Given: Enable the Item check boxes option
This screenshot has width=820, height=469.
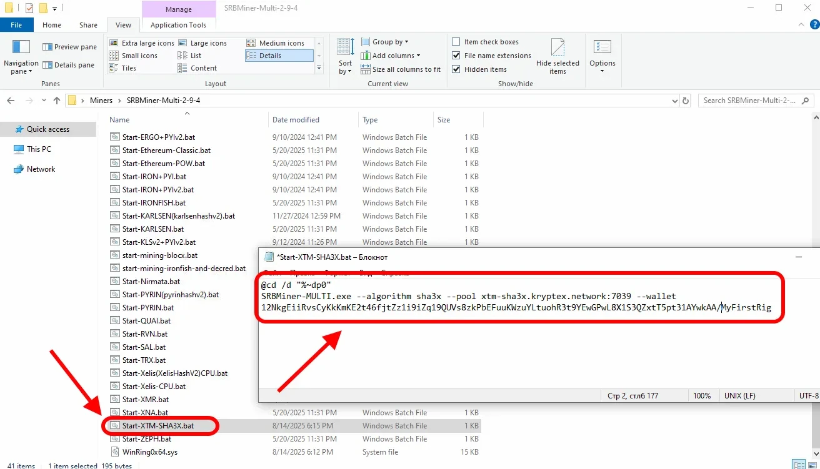Looking at the screenshot, I should 456,42.
